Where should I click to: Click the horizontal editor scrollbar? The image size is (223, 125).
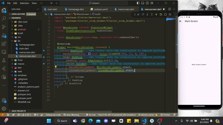83,112
